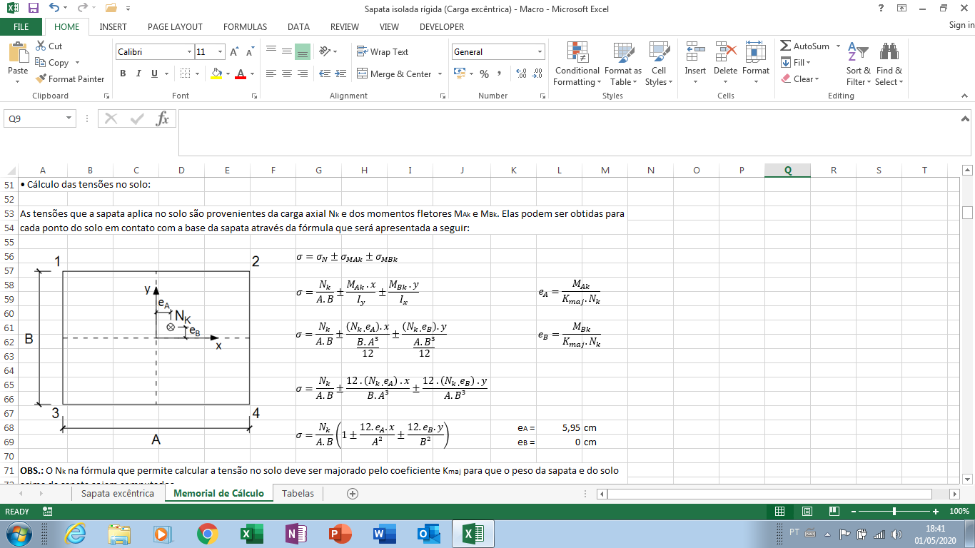This screenshot has width=975, height=548.
Task: Decrease font size with small A icon
Action: pos(250,52)
